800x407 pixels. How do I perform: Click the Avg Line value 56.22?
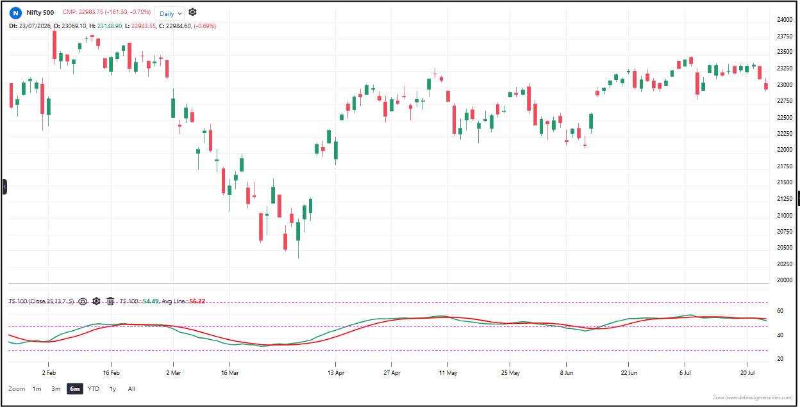[x=197, y=301]
